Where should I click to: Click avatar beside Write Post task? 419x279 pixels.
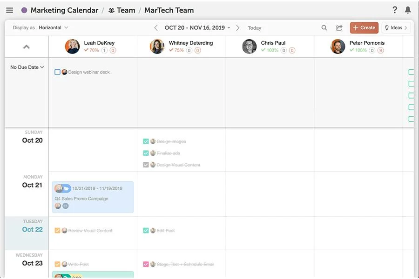point(64,264)
